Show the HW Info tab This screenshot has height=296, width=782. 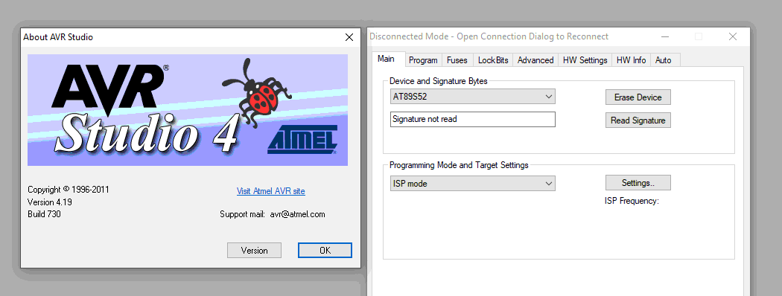coord(631,60)
